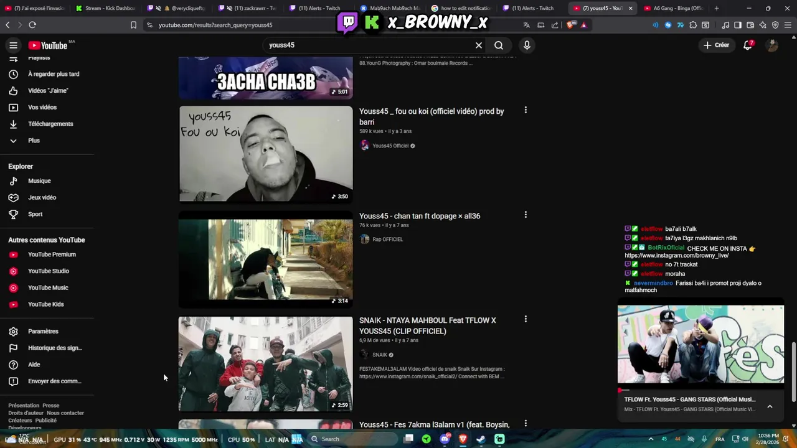Clear the youss45 search query
This screenshot has height=448, width=797.
pos(479,45)
